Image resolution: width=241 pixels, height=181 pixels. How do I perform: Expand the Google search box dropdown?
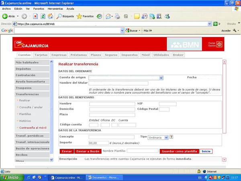point(122,31)
